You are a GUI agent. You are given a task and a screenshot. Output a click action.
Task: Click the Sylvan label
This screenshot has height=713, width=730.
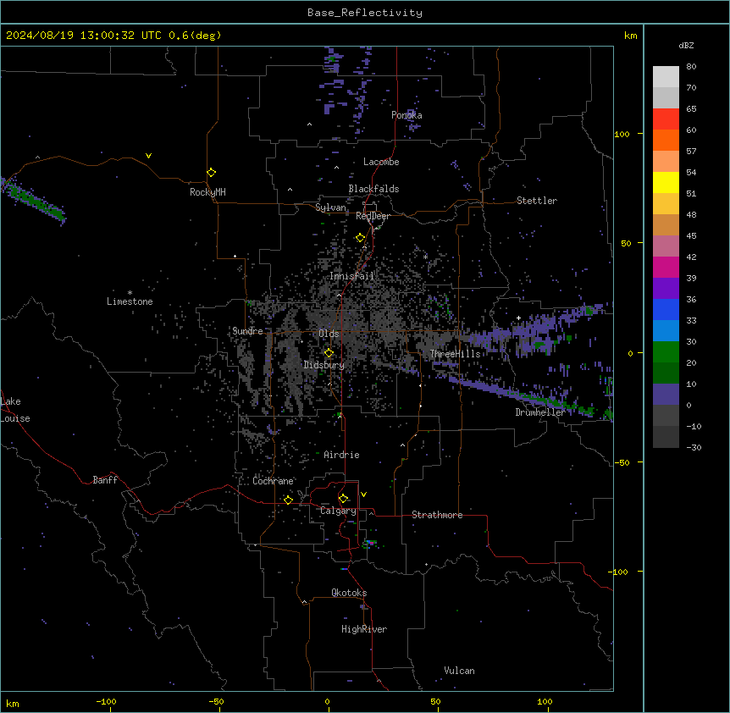click(x=330, y=207)
